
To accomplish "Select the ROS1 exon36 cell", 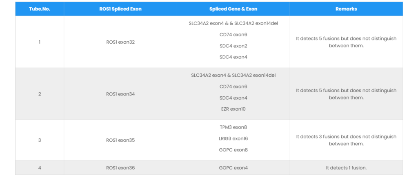I will 120,168.
